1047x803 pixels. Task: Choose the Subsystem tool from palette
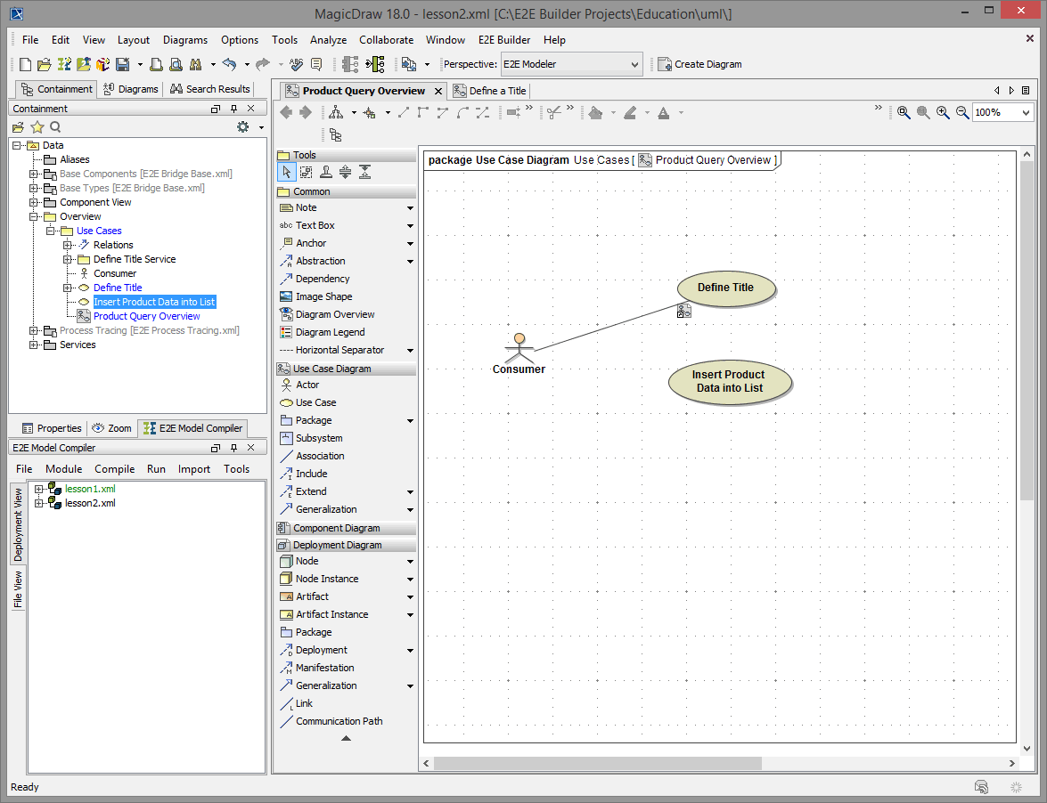[318, 438]
